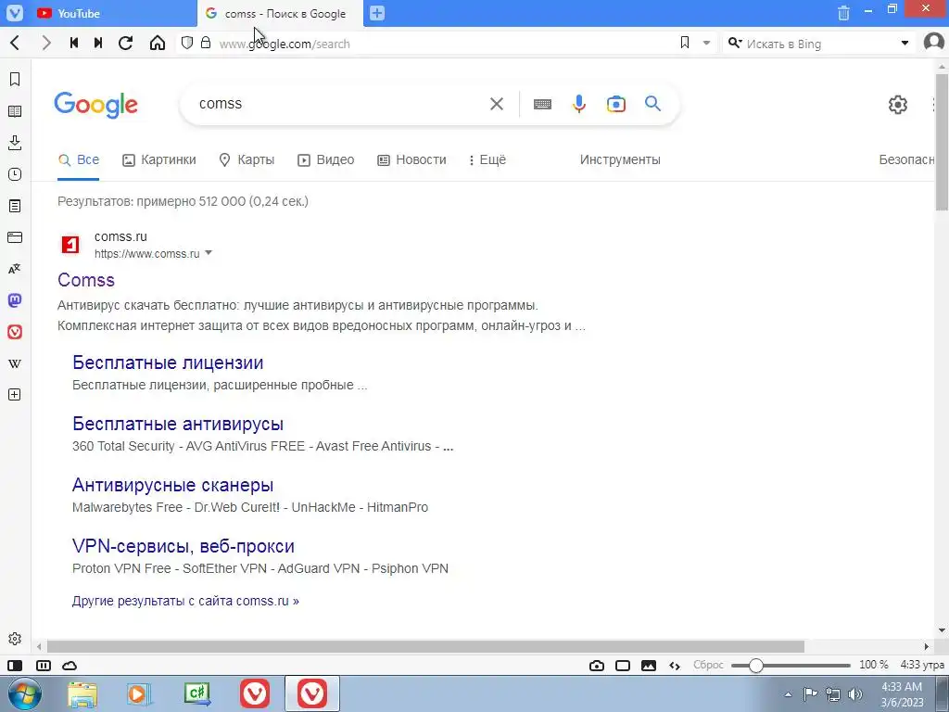Click the window rectangle status bar icon

click(x=623, y=666)
